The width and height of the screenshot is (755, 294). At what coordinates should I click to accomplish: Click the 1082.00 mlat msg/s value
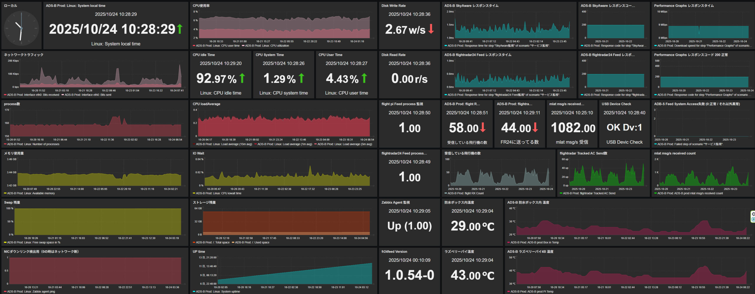click(x=573, y=128)
